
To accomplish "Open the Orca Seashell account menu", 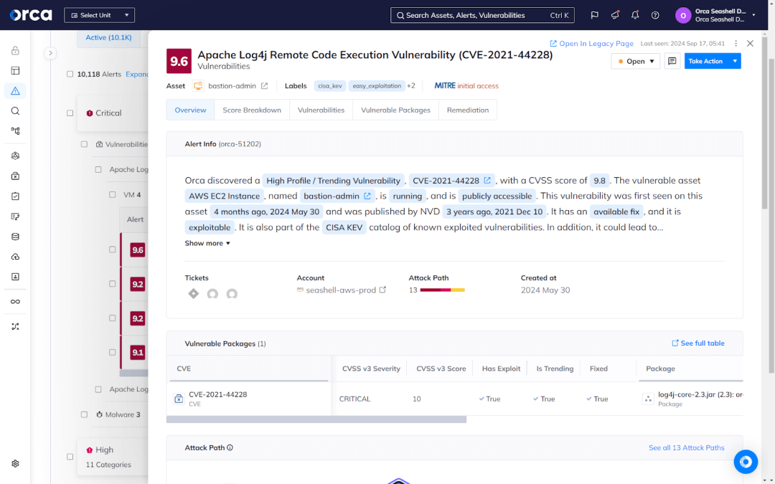I will 715,15.
